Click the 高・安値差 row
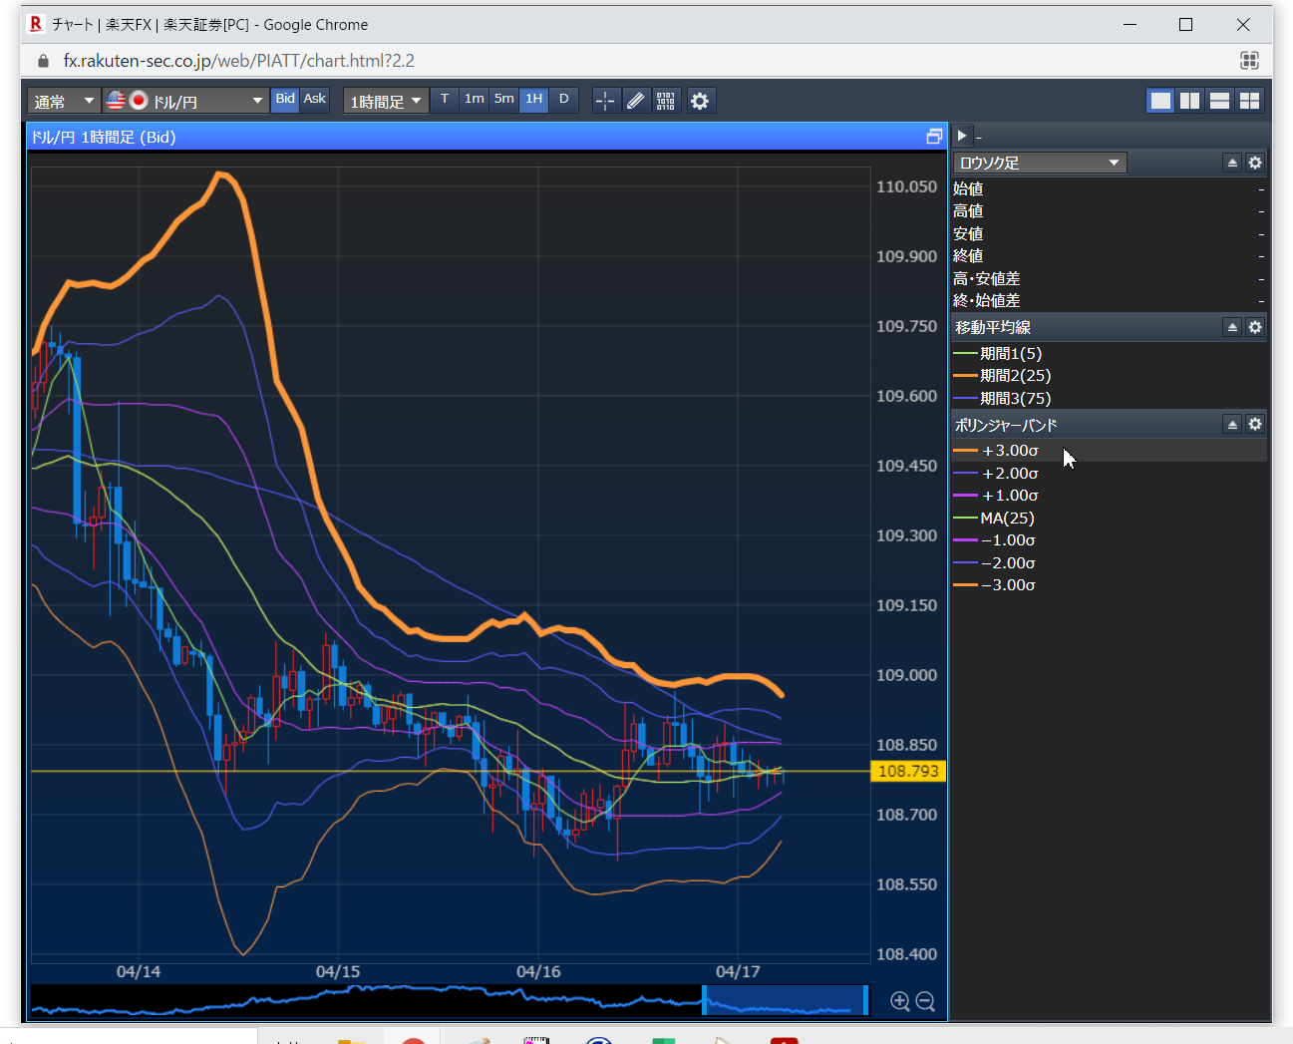 point(1109,278)
